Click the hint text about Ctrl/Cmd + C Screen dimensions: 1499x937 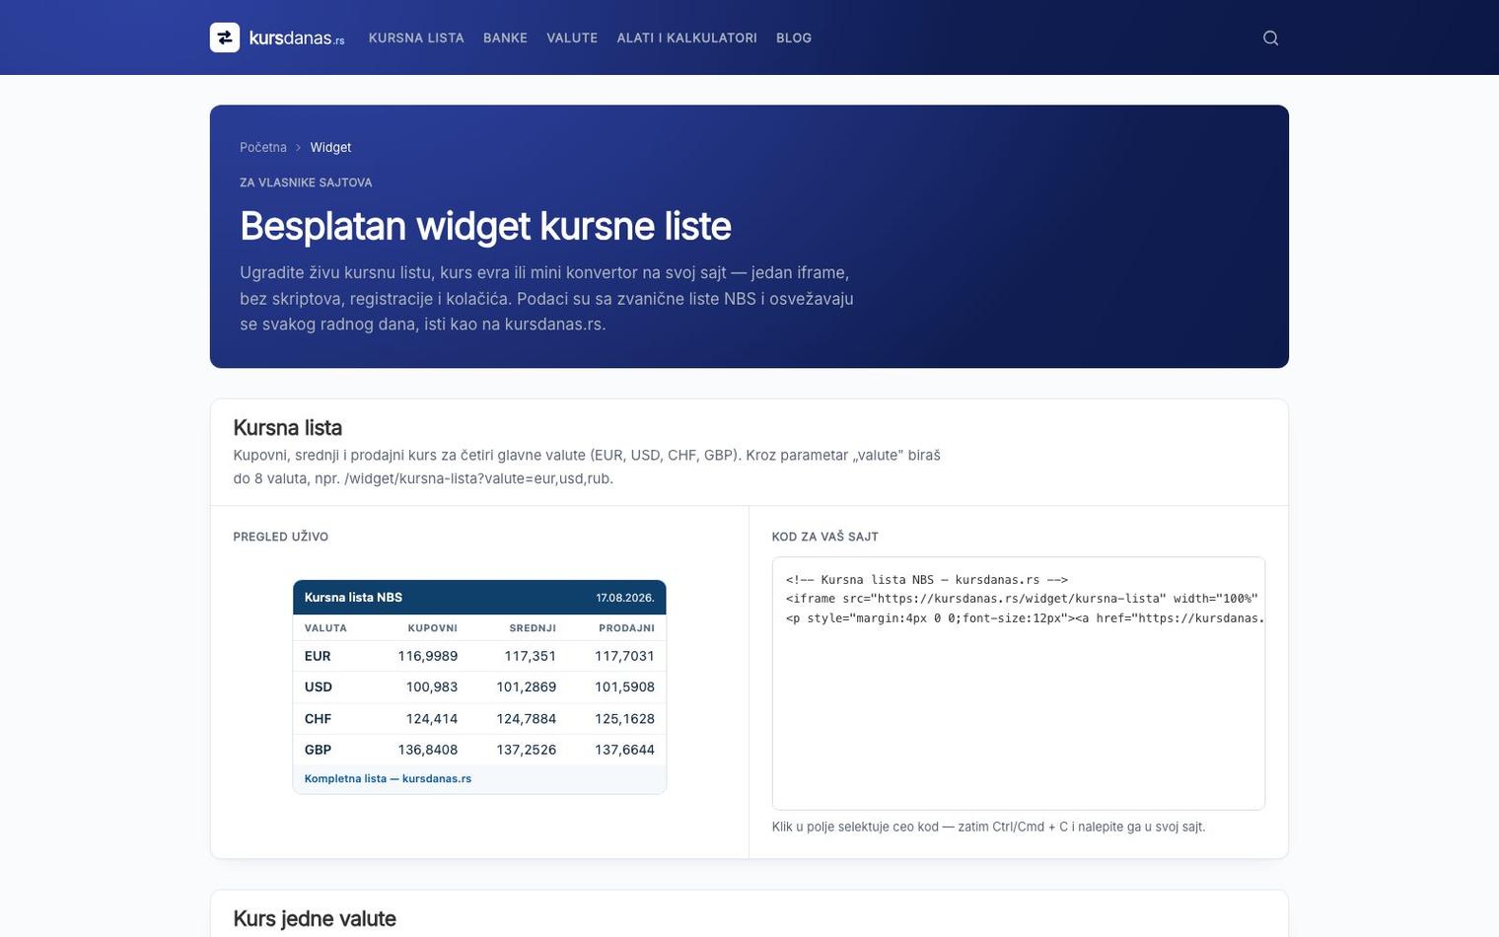click(x=988, y=827)
